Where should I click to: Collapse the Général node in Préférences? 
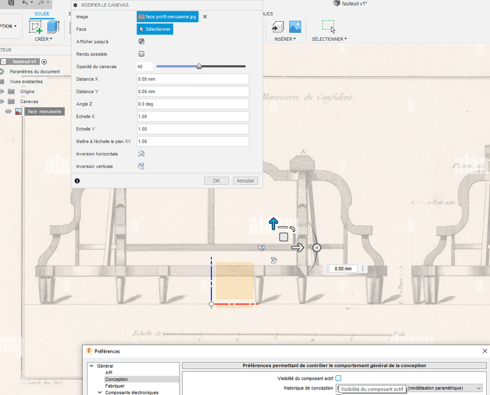91,366
